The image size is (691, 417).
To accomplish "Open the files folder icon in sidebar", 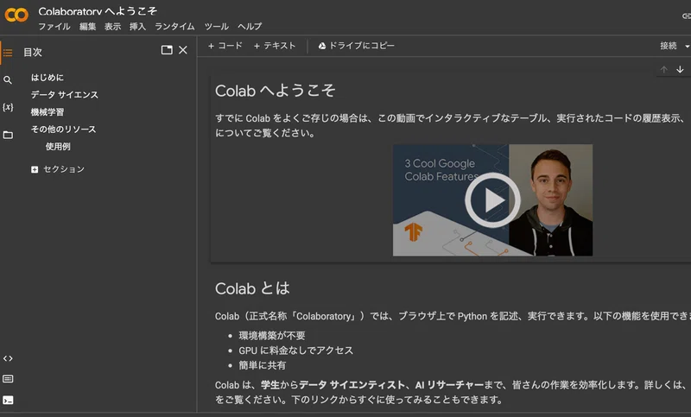I will click(x=8, y=135).
